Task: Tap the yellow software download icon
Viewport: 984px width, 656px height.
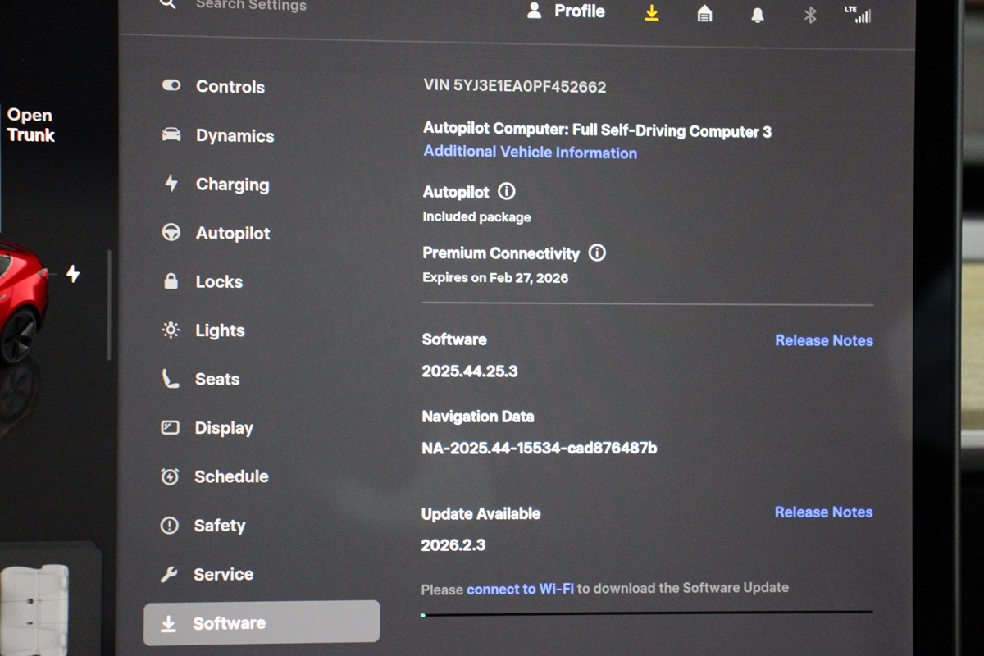Action: pos(652,13)
